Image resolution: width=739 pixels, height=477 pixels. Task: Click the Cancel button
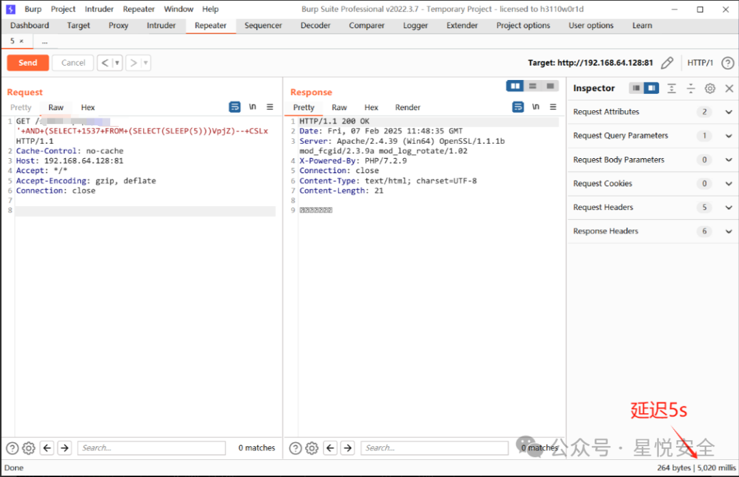tap(73, 63)
